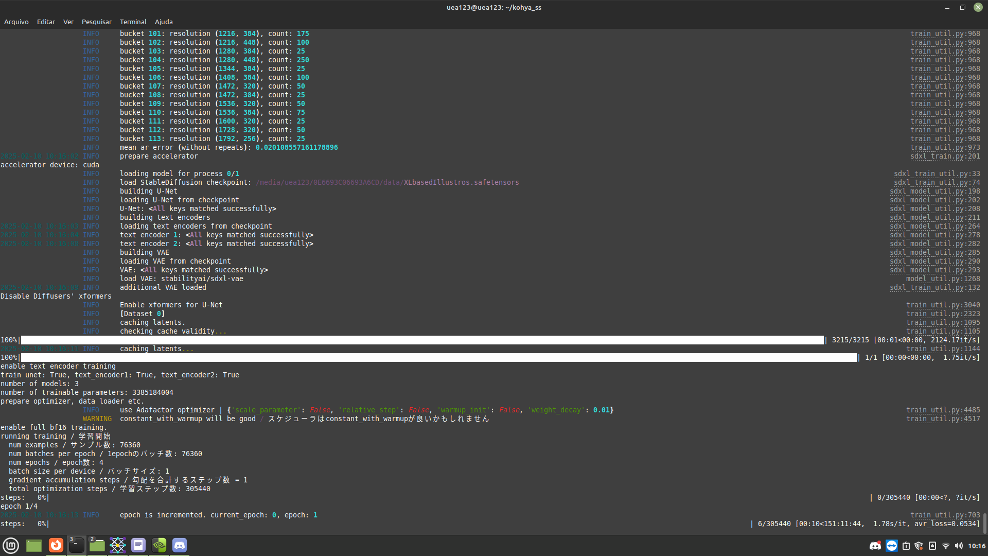Open the Editar menu

click(x=46, y=22)
